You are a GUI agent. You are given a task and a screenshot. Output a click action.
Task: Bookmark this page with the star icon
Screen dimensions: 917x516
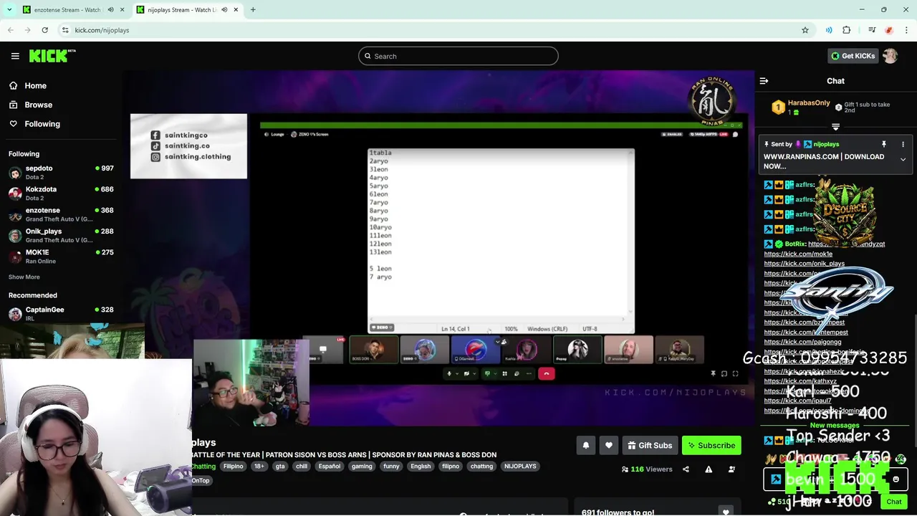coord(805,30)
